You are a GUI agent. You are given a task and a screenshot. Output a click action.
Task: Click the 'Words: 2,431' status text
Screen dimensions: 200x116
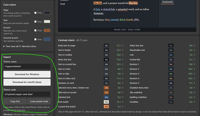(120, 30)
